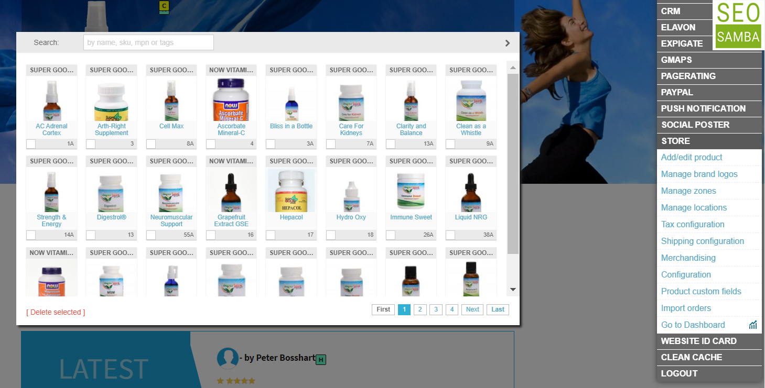
Task: Open Shipping configuration
Action: coord(703,241)
